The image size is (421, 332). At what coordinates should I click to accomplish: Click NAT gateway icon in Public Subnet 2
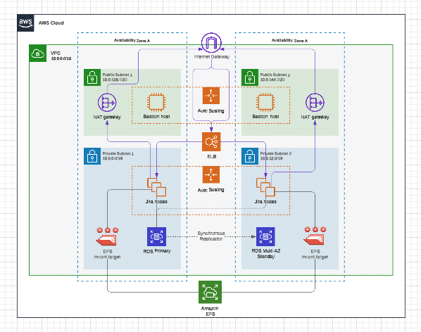315,103
